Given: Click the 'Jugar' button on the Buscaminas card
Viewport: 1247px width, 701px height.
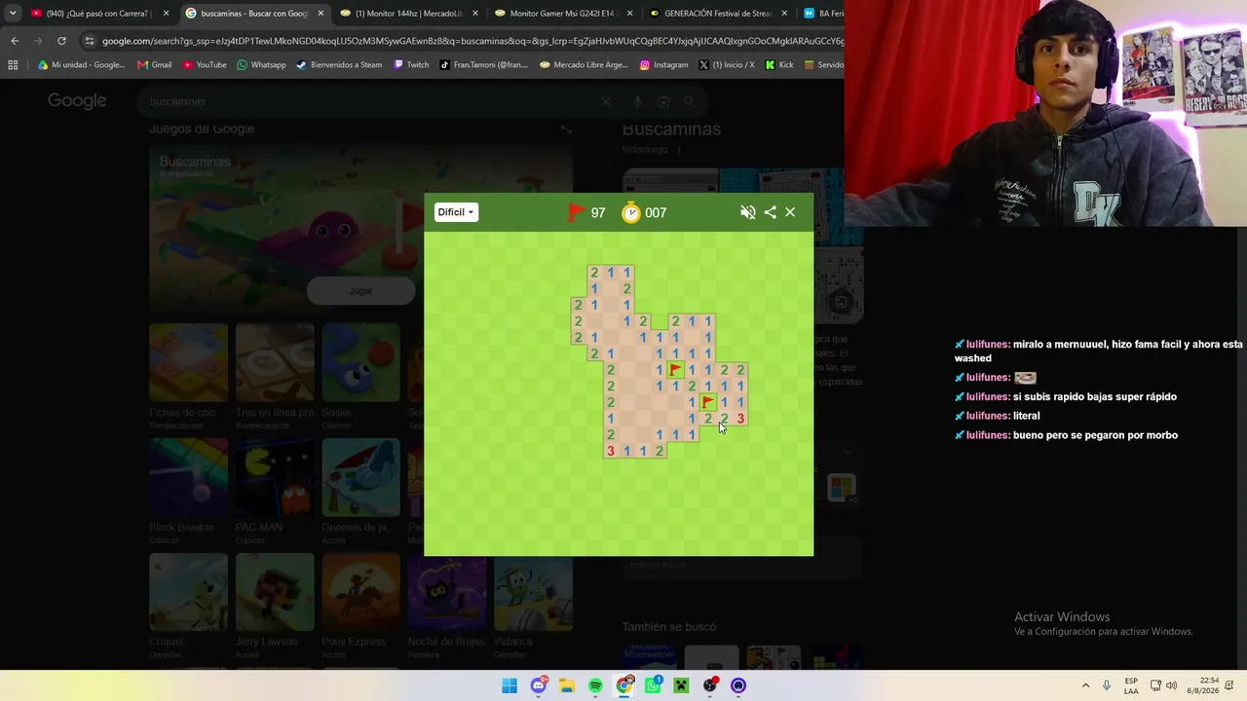Looking at the screenshot, I should point(360,290).
